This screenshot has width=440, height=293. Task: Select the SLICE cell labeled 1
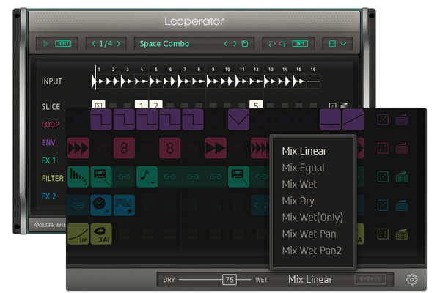142,104
